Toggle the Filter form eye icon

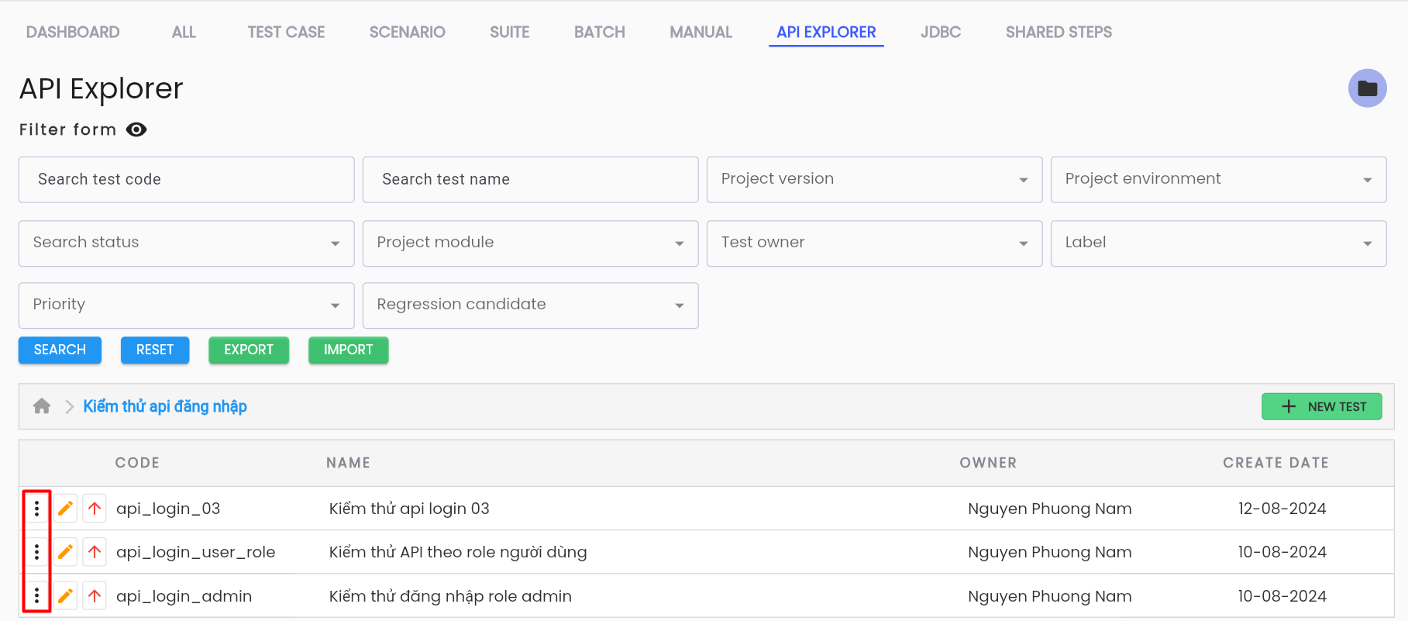point(136,129)
